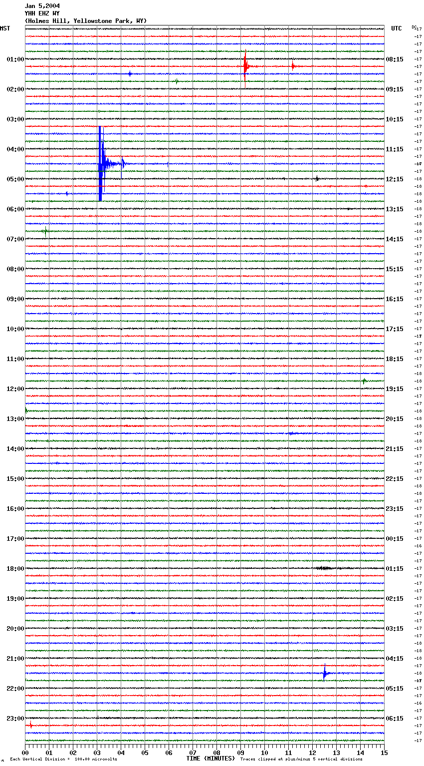Viewport: 424px width, 766px height.
Task: Click the 01:15 UTC time label
Action: tap(395, 569)
